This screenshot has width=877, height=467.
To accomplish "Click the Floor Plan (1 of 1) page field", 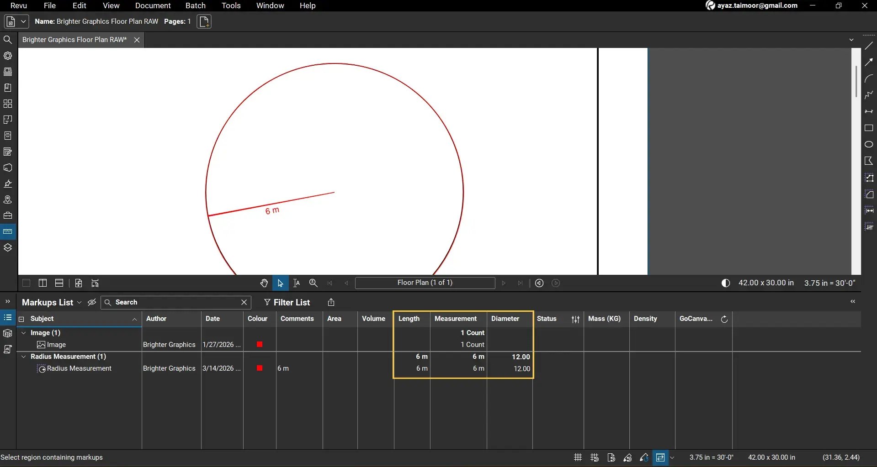I will pyautogui.click(x=425, y=283).
